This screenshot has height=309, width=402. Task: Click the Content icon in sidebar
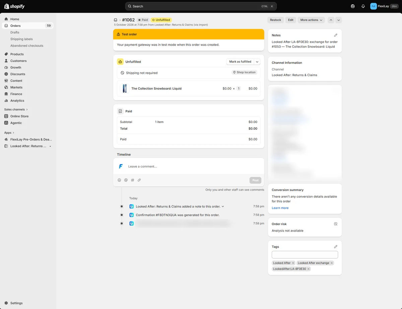[6, 81]
